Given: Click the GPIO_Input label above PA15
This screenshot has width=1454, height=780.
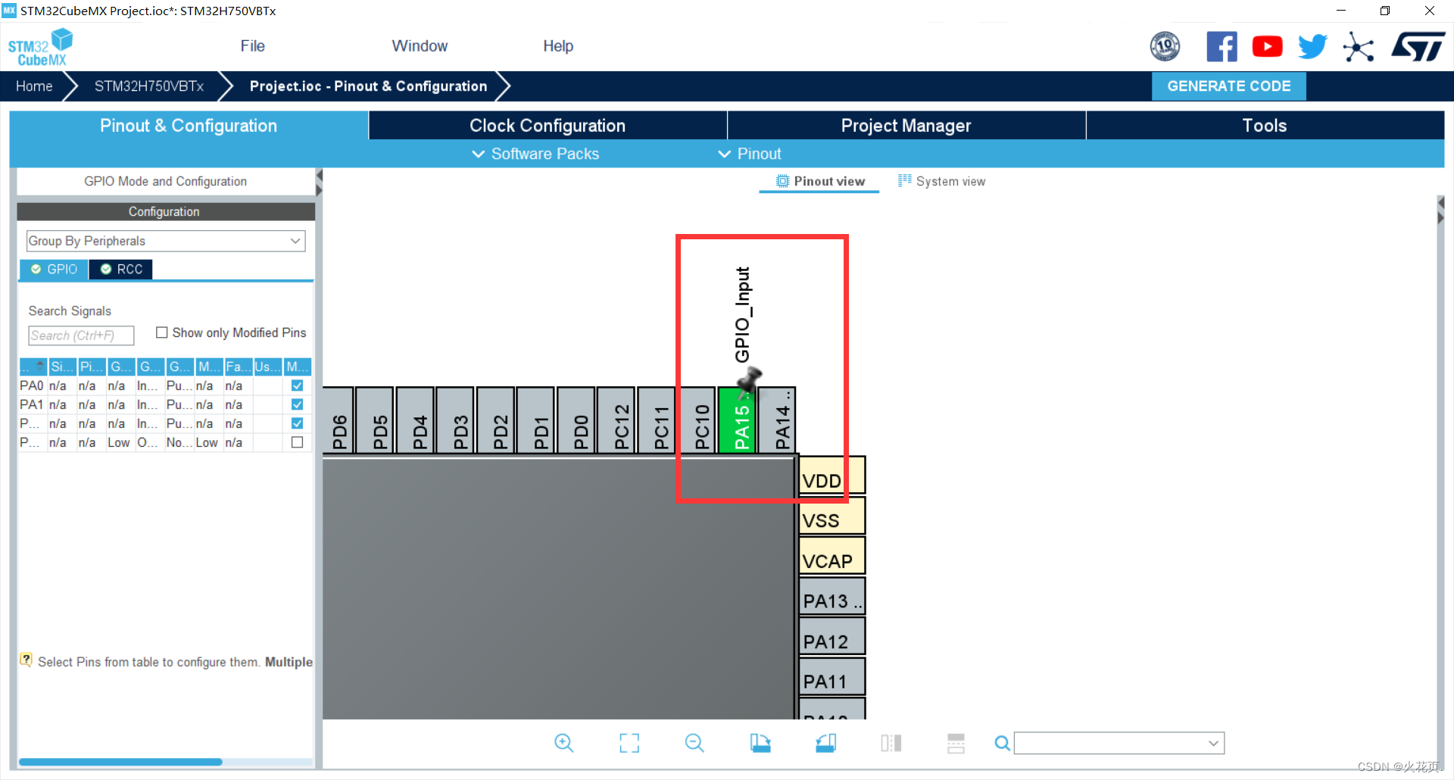Looking at the screenshot, I should coord(742,315).
